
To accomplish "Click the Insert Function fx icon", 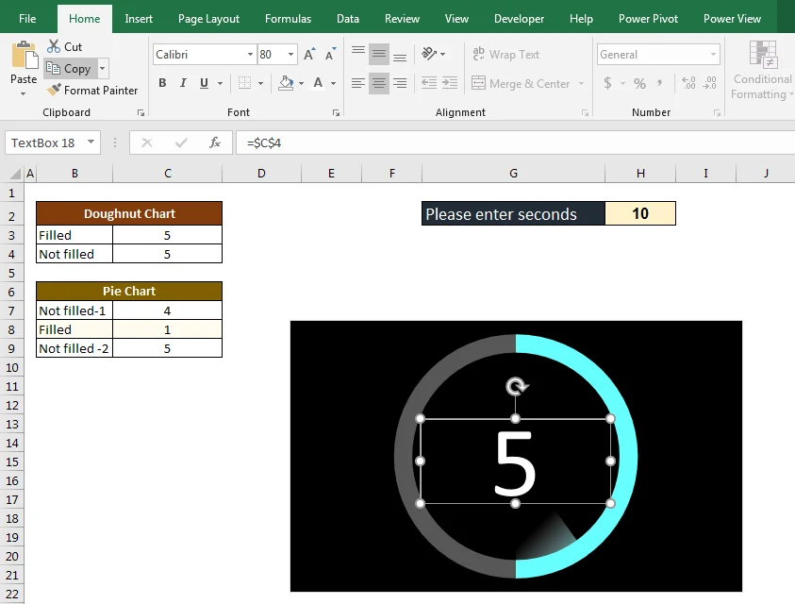I will 215,143.
